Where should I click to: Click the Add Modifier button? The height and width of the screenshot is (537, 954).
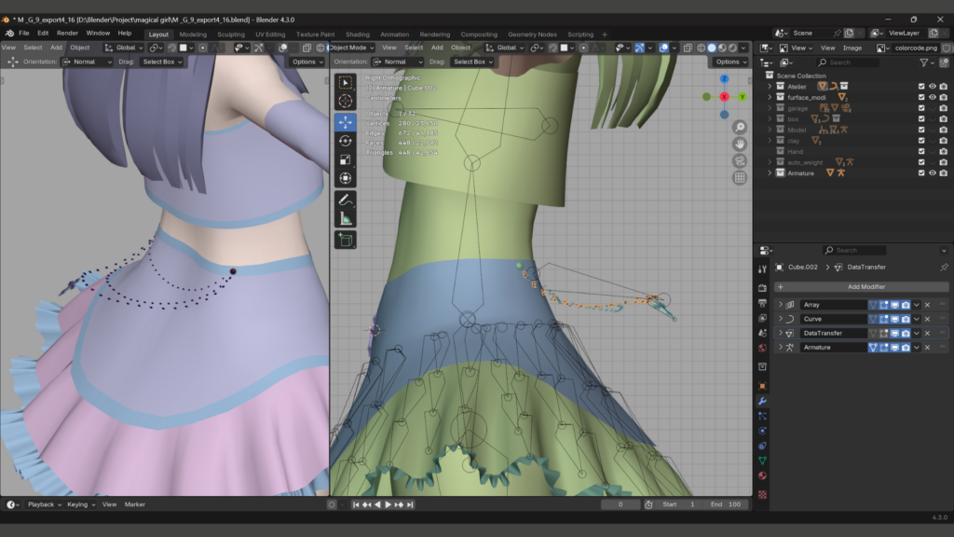(x=865, y=287)
